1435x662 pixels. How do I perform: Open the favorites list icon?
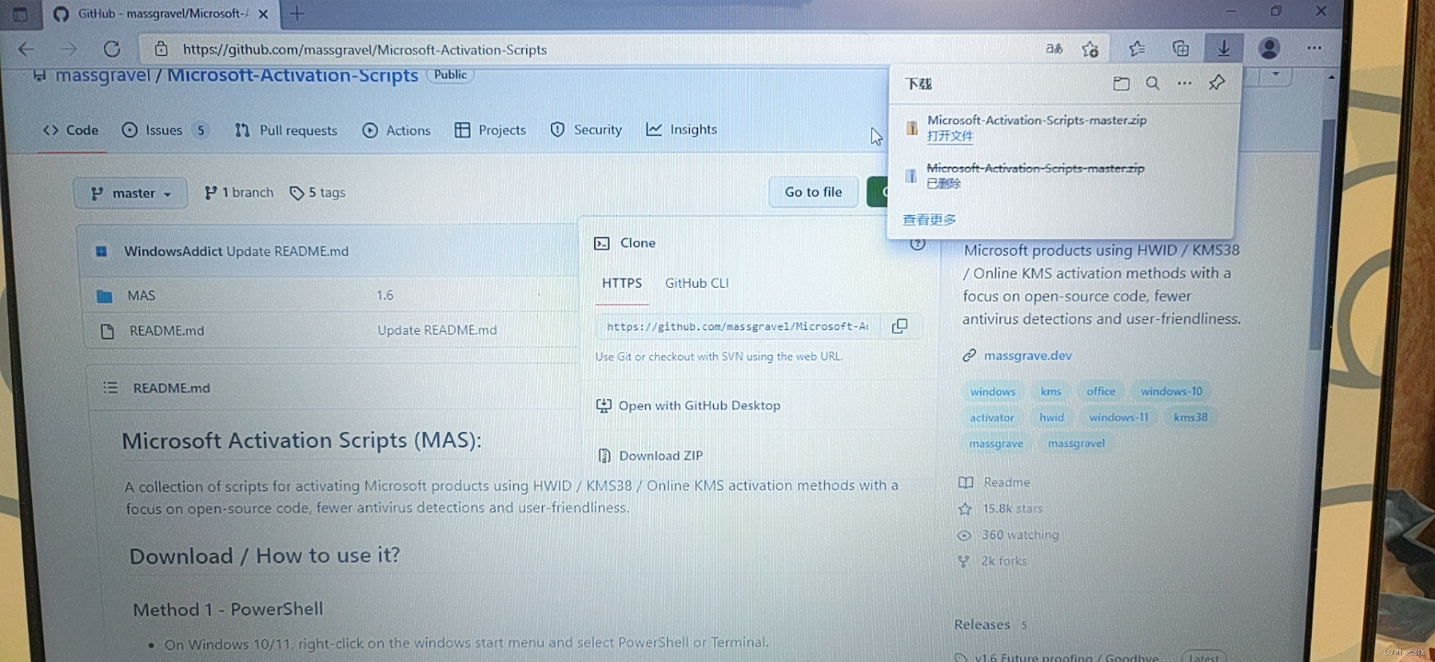point(1136,48)
